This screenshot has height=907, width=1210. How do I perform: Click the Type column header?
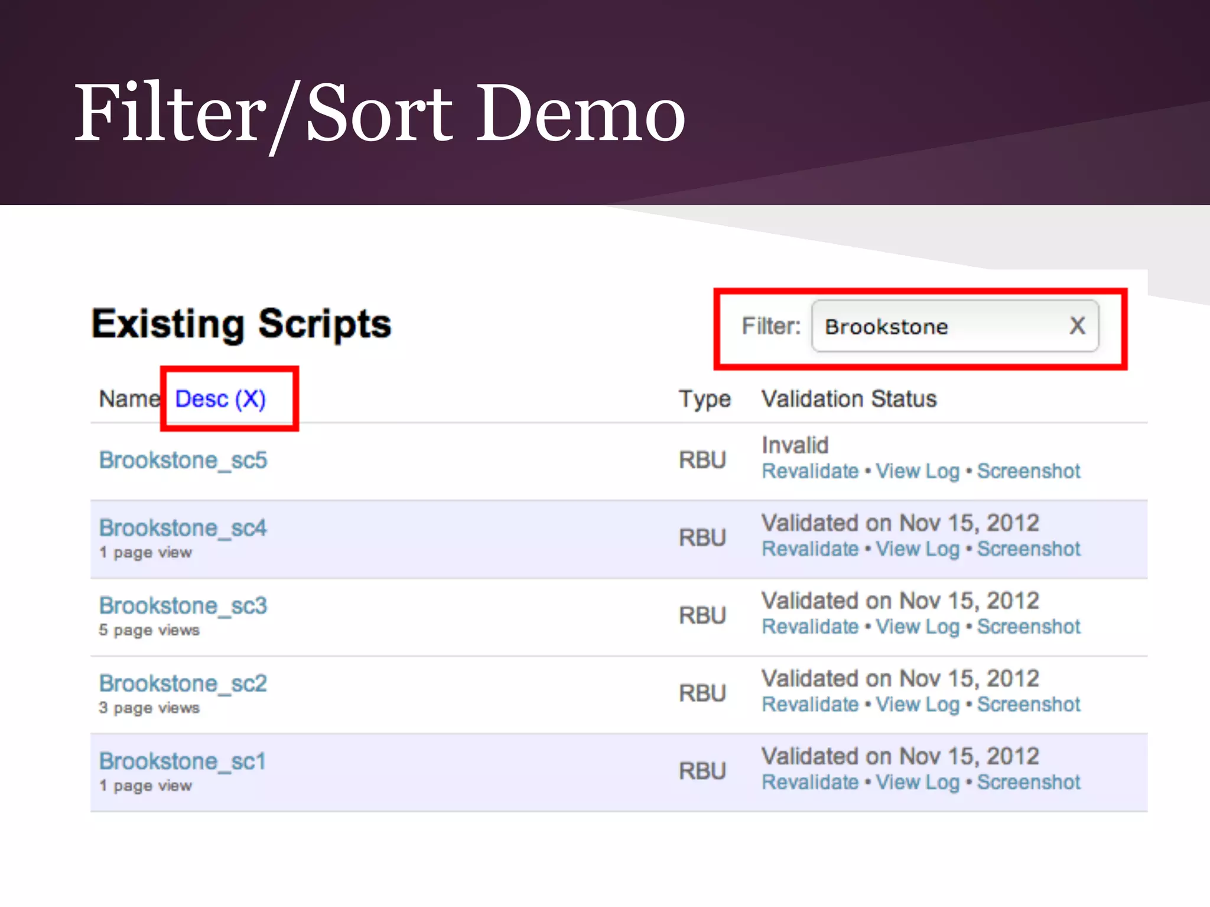click(704, 400)
